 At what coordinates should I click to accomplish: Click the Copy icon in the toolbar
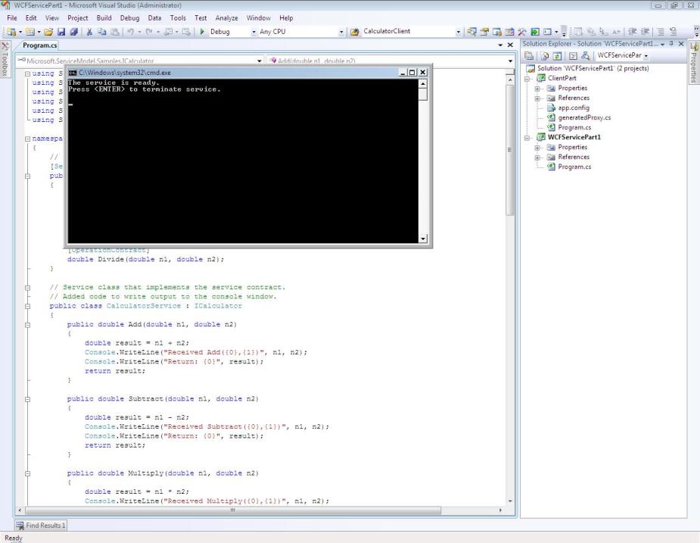[101, 32]
